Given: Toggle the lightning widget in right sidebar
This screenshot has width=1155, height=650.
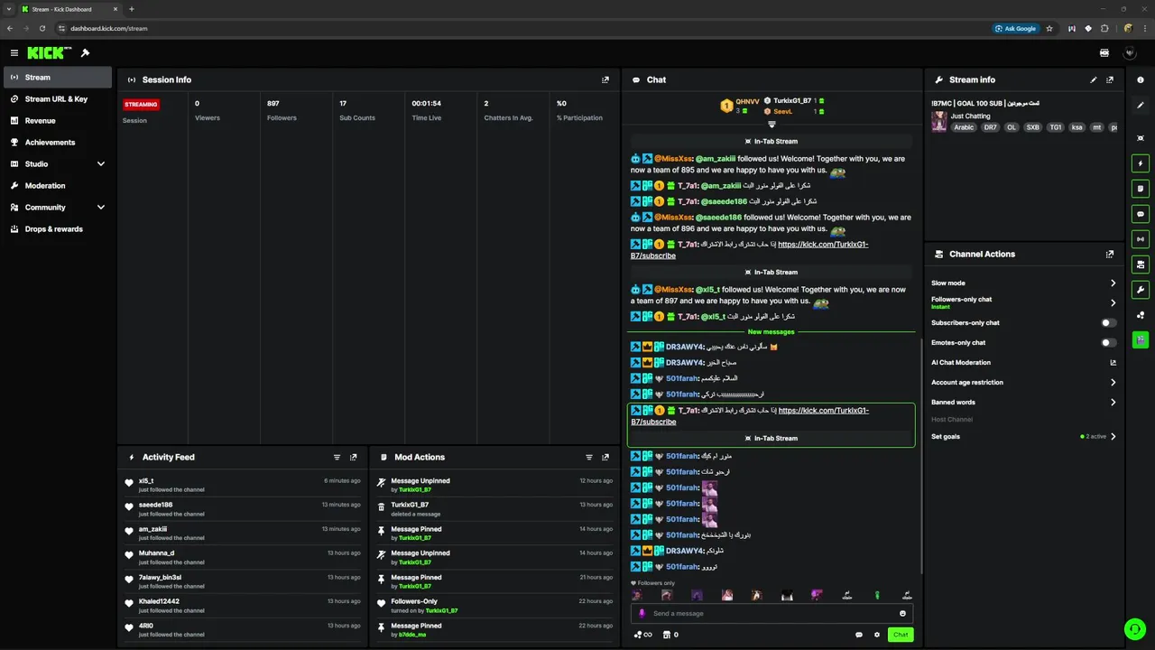Looking at the screenshot, I should tap(1141, 164).
